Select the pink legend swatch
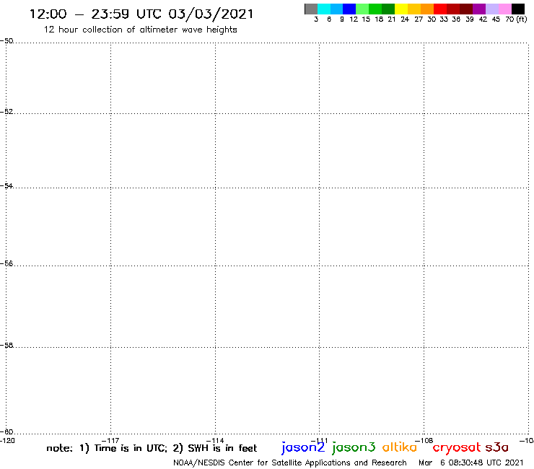 pos(505,9)
